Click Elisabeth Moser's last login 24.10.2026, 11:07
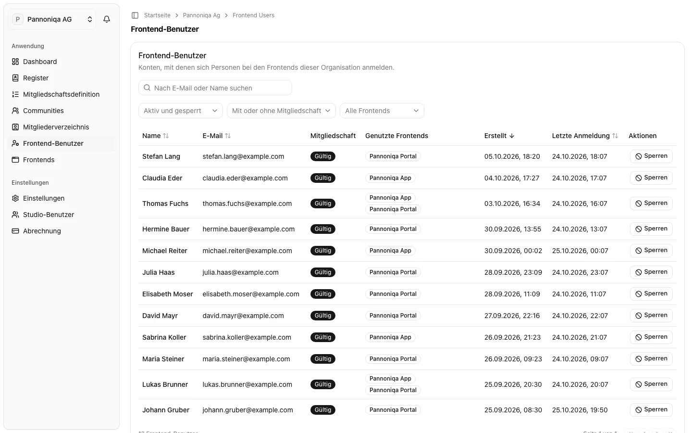 579,294
